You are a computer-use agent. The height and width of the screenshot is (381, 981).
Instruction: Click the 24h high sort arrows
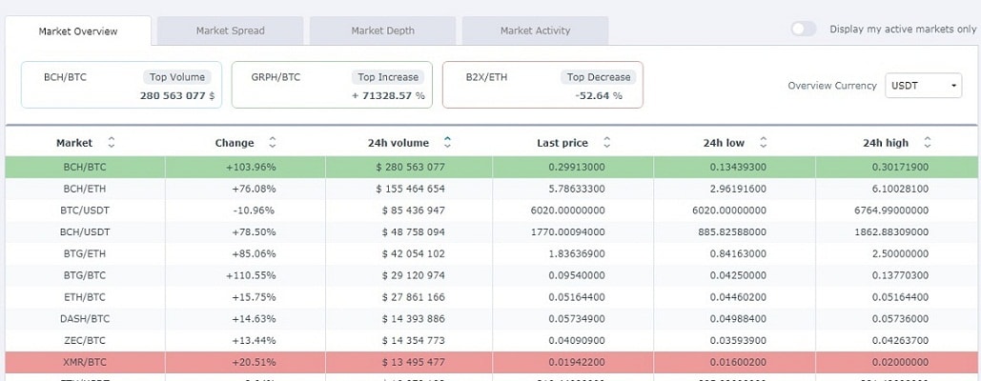[x=927, y=143]
